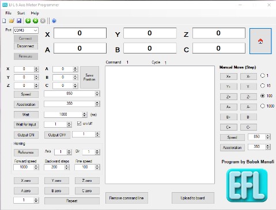This screenshot has width=276, height=210.
Task: Click inside the empty command list box
Action: 160,125
